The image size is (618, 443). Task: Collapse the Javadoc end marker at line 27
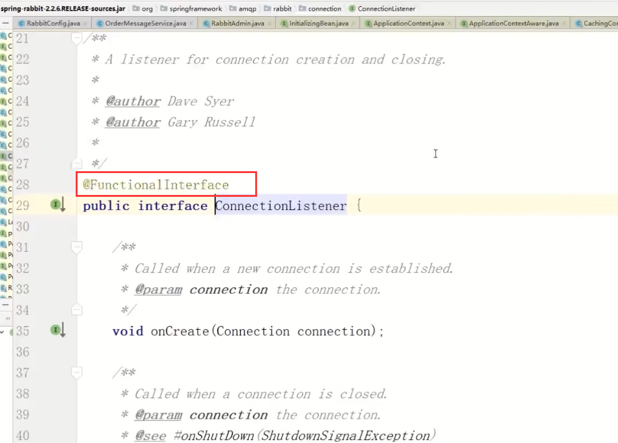click(76, 164)
